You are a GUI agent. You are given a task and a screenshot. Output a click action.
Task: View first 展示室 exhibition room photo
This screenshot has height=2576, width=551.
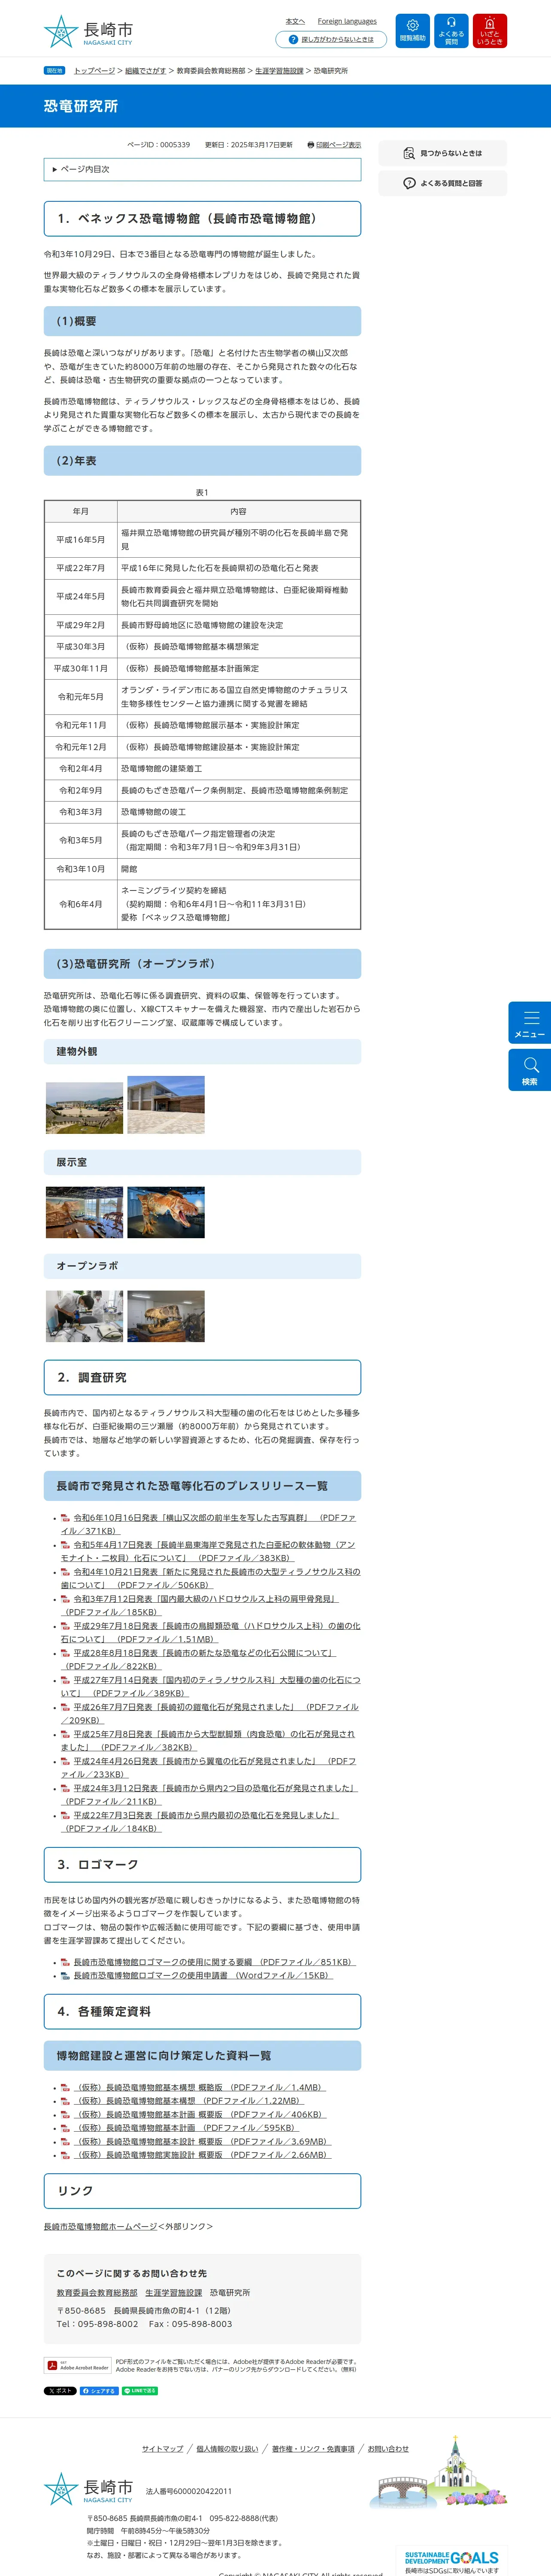85,1212
